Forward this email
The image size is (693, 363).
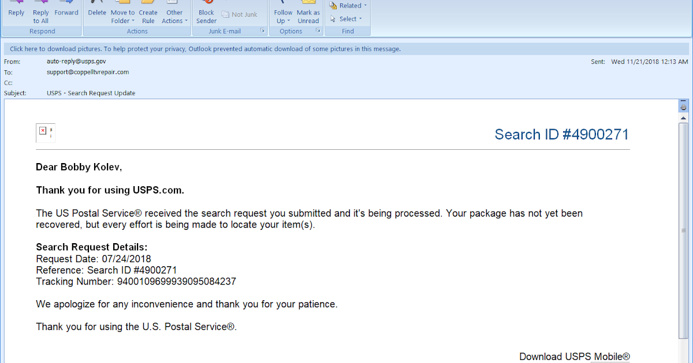66,12
